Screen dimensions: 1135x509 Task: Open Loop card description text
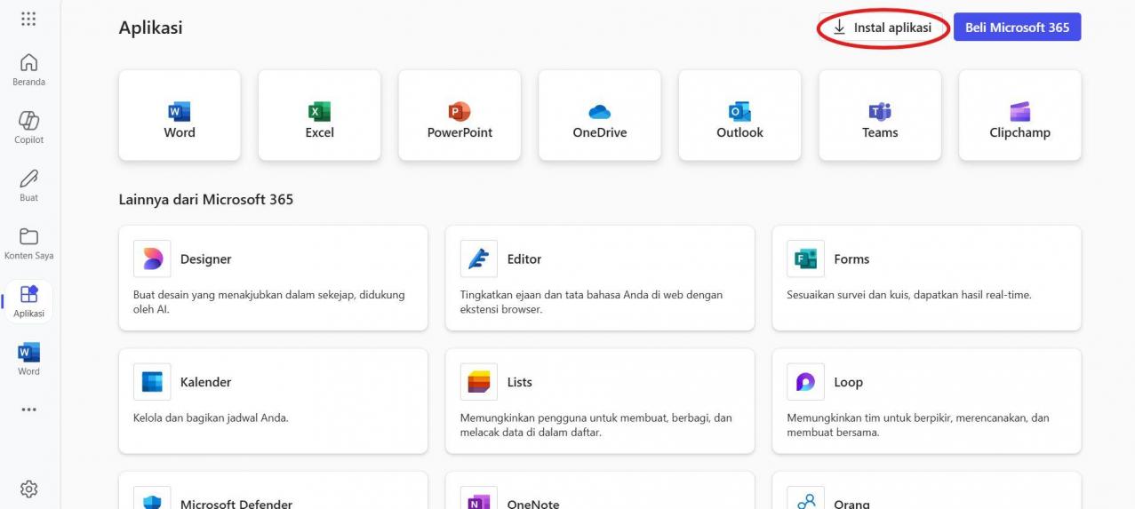tap(918, 425)
